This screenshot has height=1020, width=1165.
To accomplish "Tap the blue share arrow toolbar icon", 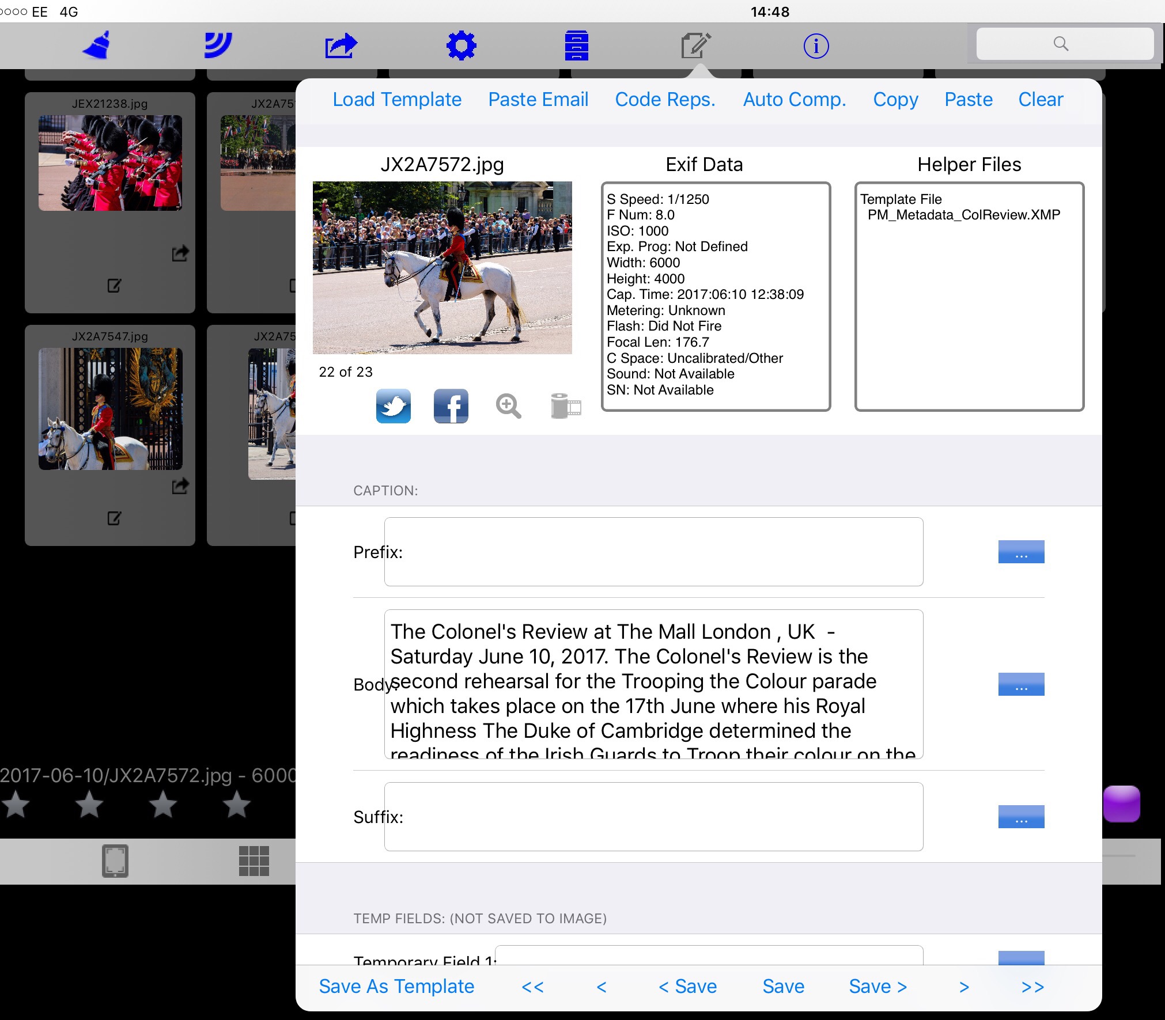I will (x=341, y=45).
